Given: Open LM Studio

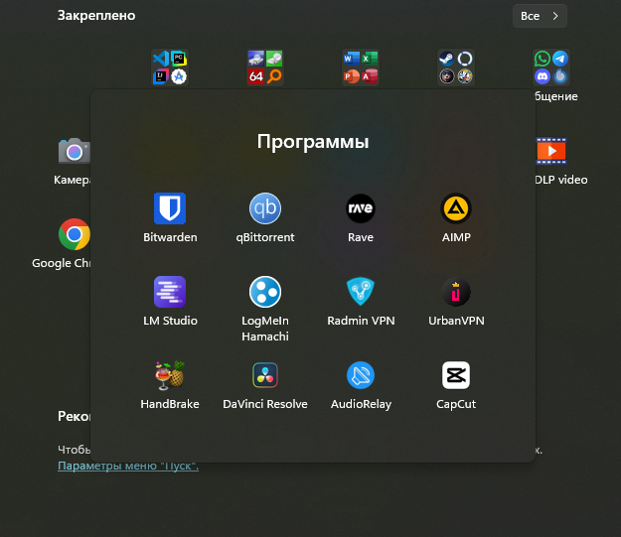Looking at the screenshot, I should click(170, 301).
